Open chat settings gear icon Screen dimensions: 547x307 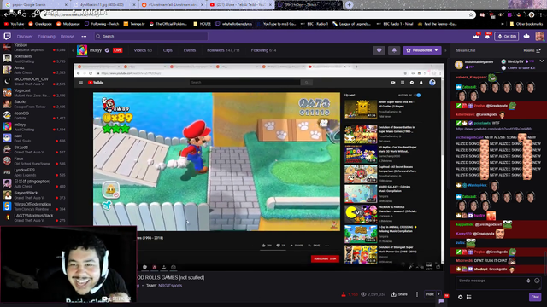[x=460, y=297]
